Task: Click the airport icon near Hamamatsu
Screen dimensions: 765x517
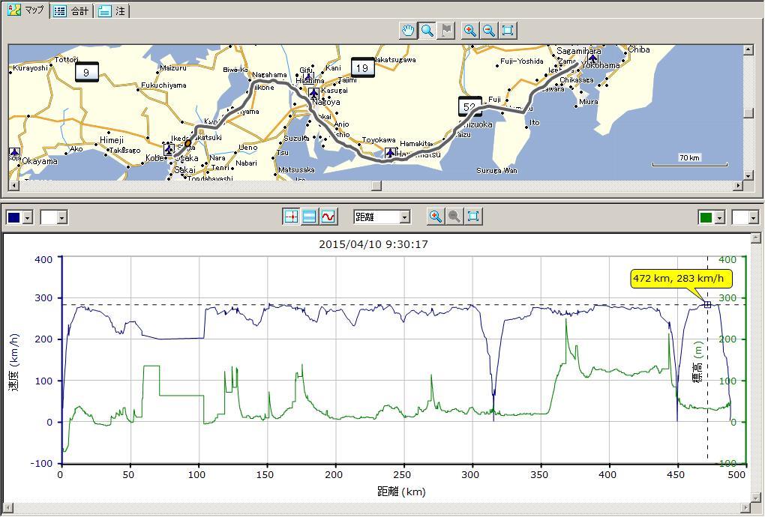Action: tap(390, 153)
